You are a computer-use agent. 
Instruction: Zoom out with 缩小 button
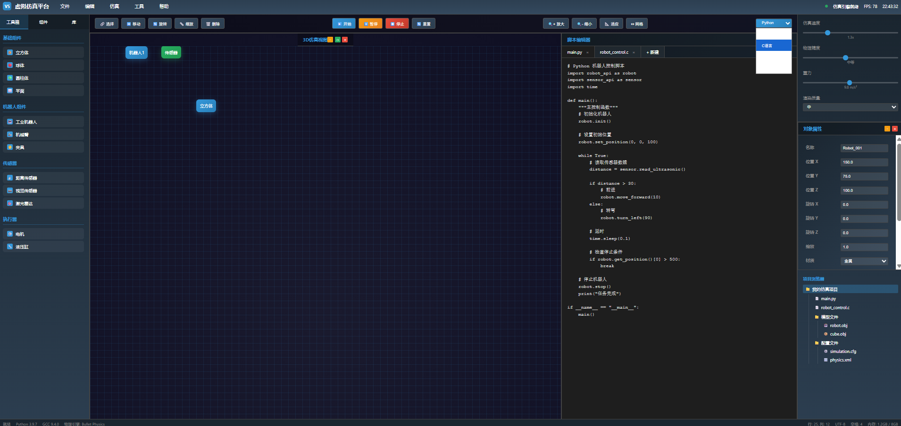[584, 24]
